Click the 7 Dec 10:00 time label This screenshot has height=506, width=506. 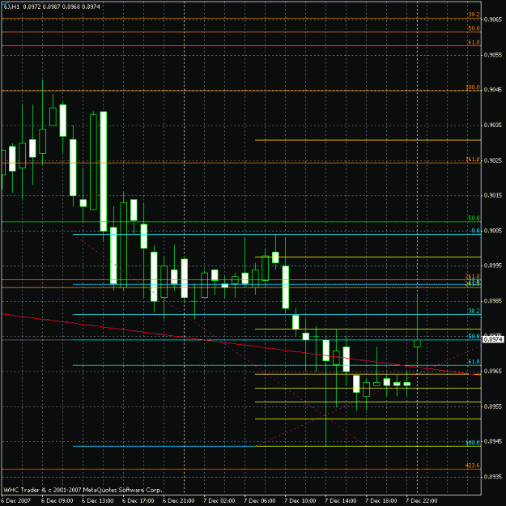tap(300, 500)
